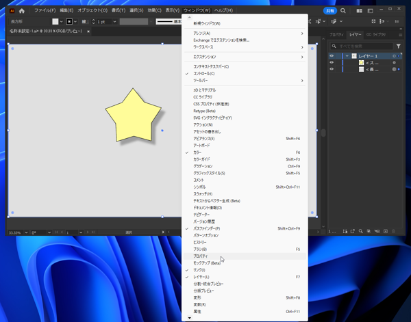Collapse the right panel dock double-arrow
411x322 pixels.
(401, 29)
